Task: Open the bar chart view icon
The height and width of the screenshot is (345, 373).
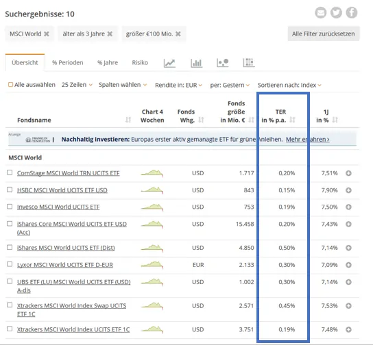Action: (196, 63)
